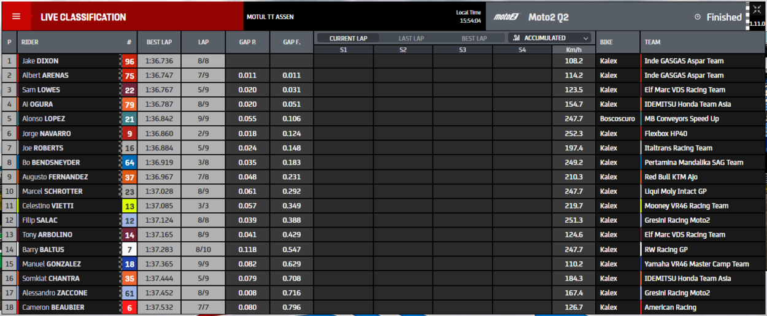Select rider Filip SALAC
Image resolution: width=767 pixels, height=316 pixels.
40,220
